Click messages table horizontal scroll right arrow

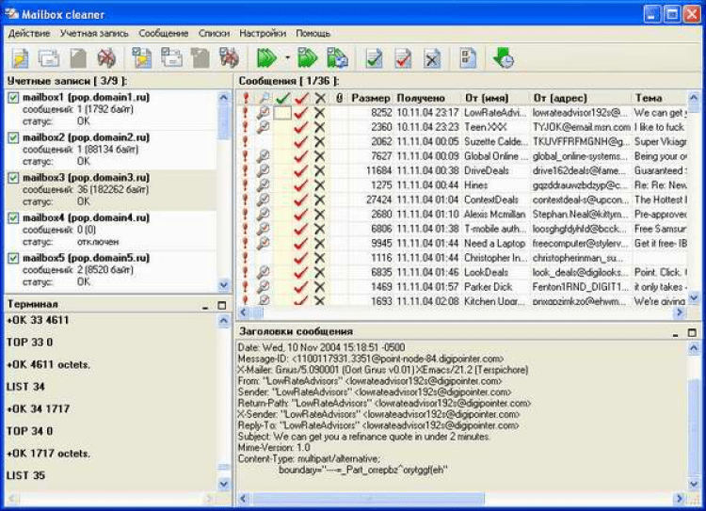(x=680, y=312)
